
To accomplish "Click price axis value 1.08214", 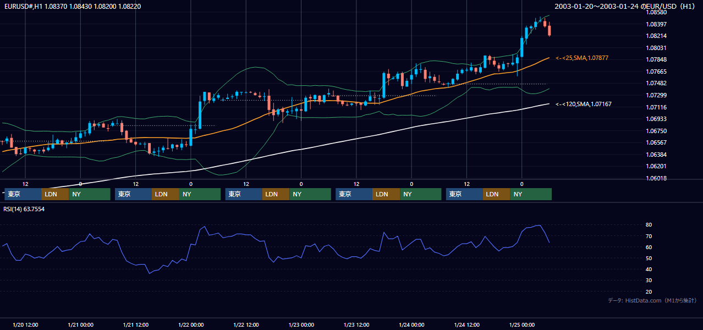I will [656, 36].
